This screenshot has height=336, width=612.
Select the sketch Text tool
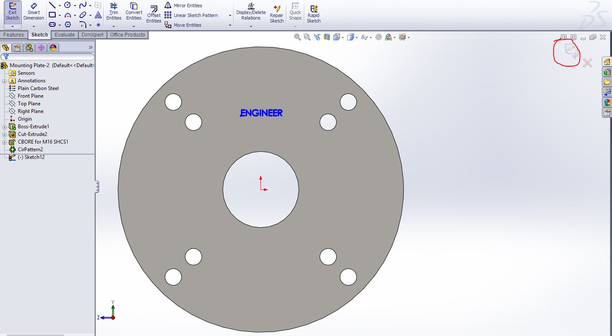point(98,15)
